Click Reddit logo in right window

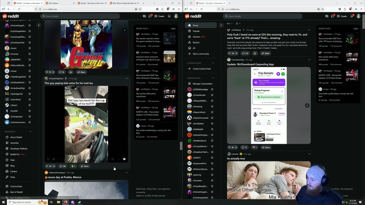pyautogui.click(x=192, y=16)
